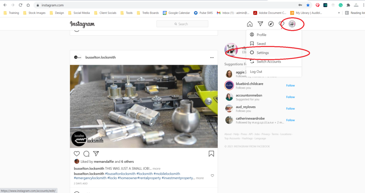
Task: Follow bluebird.childcare
Action: click(x=290, y=86)
